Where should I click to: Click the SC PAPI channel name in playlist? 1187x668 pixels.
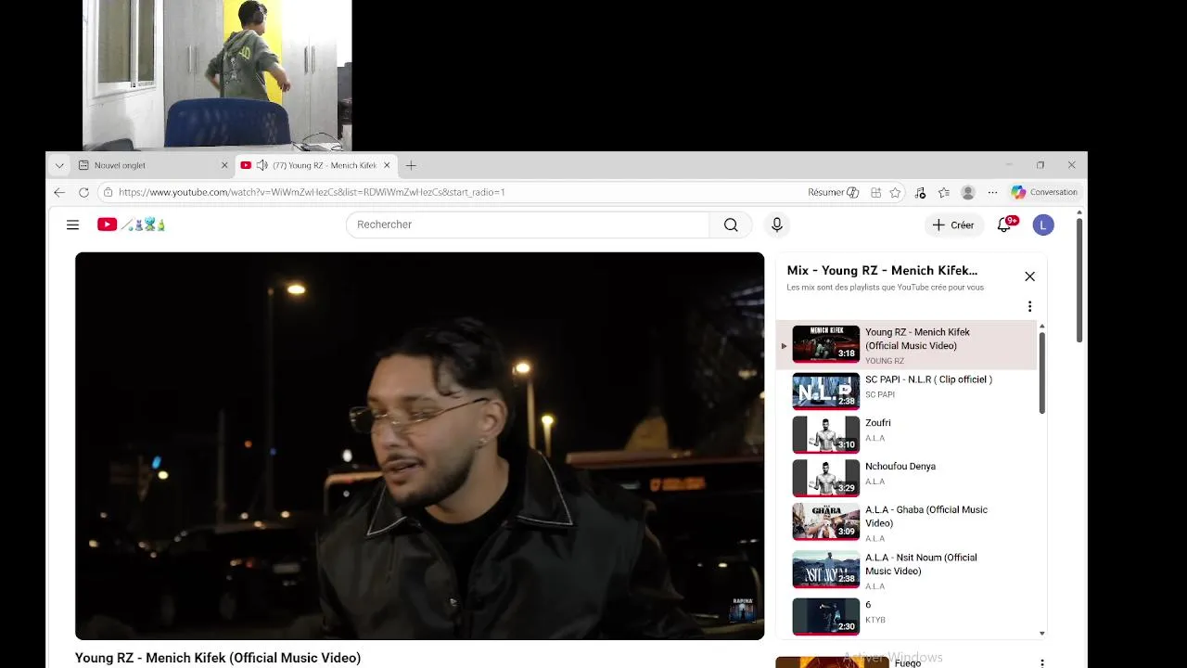pyautogui.click(x=880, y=394)
